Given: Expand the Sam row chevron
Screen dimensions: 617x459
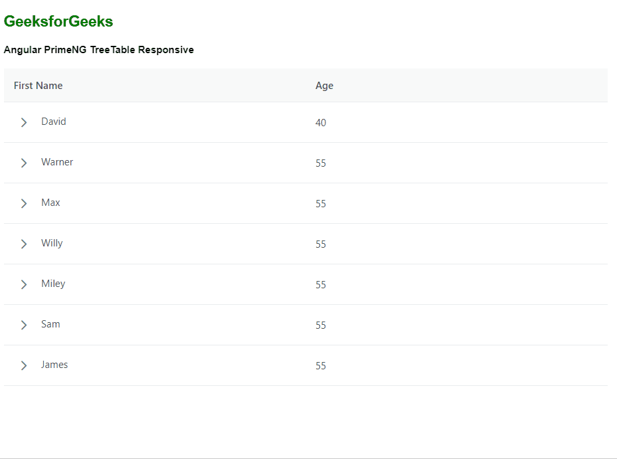Looking at the screenshot, I should coord(24,325).
